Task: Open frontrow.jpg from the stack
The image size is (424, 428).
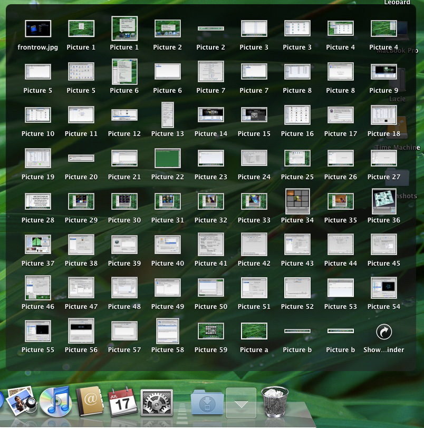Action: 38,28
